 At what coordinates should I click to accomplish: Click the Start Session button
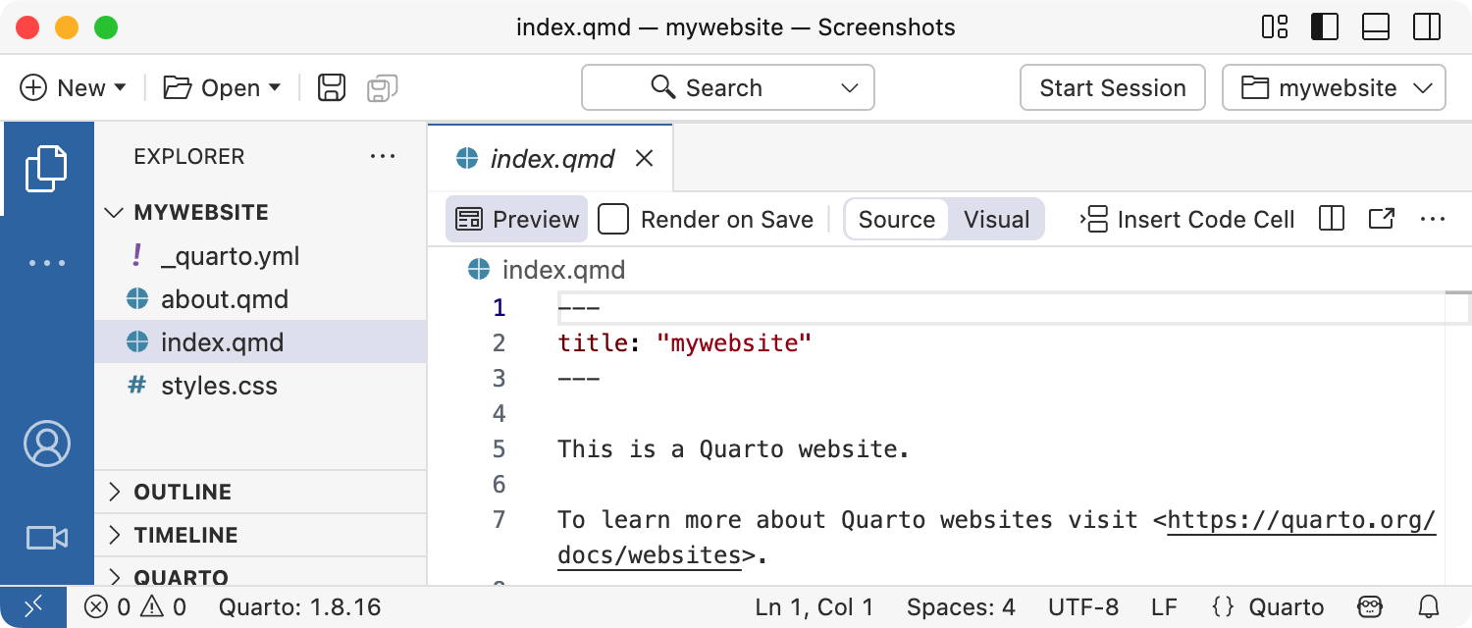[1112, 88]
